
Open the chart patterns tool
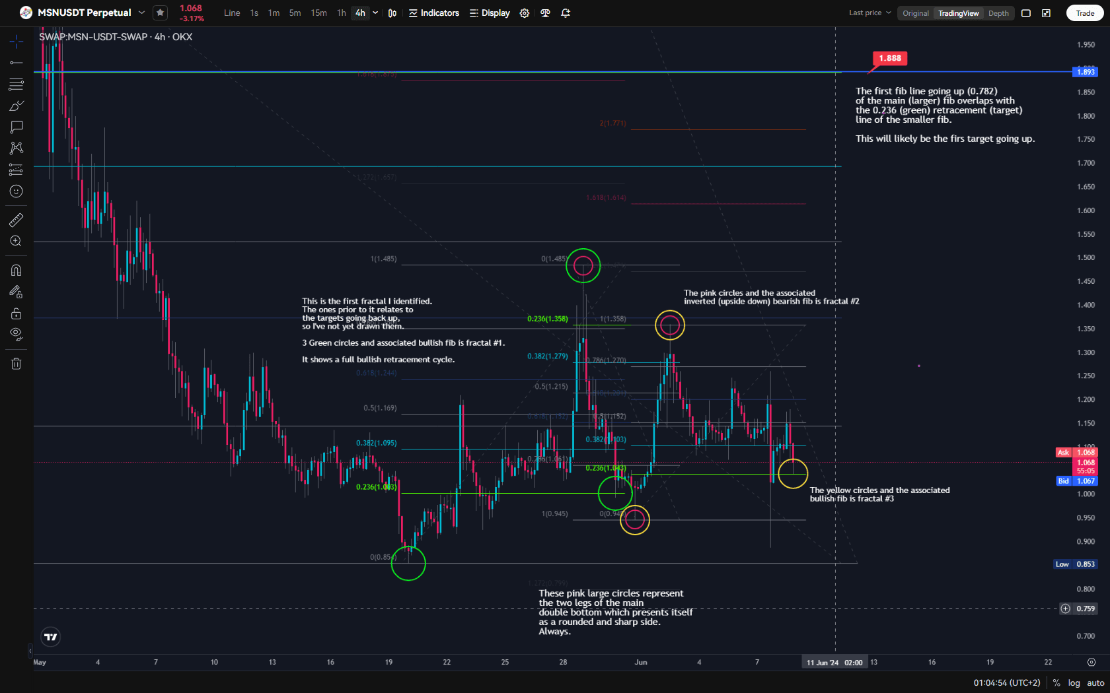(17, 148)
